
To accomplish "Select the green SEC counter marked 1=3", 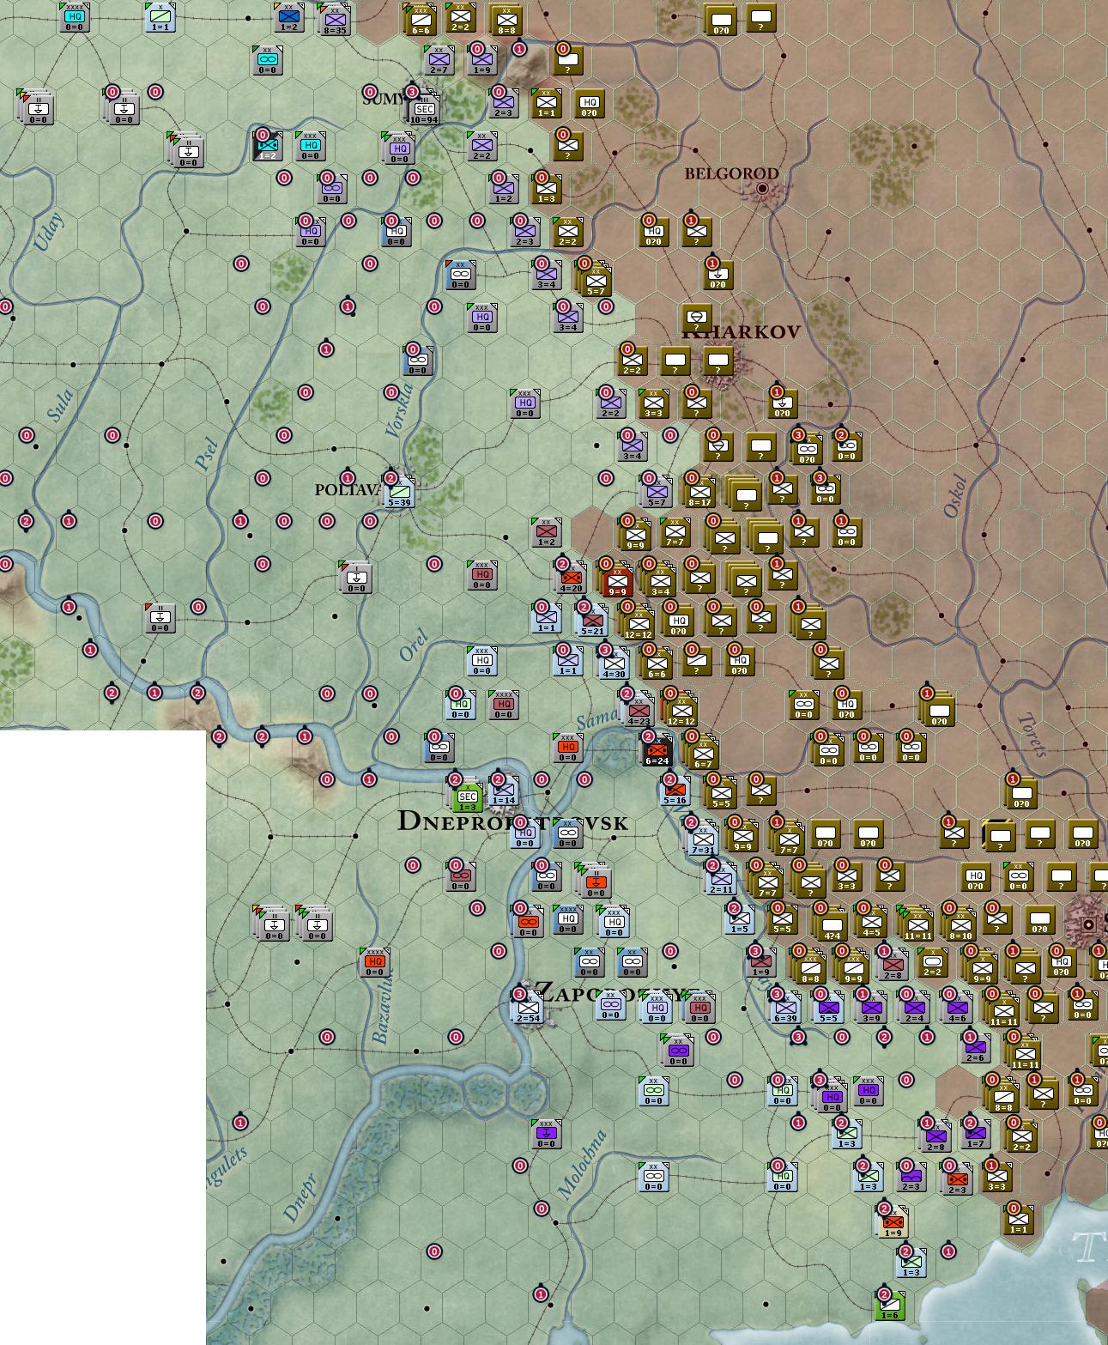I will 468,797.
